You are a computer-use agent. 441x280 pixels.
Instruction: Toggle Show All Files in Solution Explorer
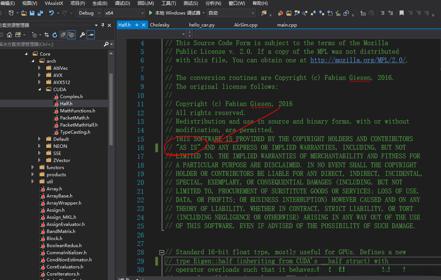coord(71,35)
